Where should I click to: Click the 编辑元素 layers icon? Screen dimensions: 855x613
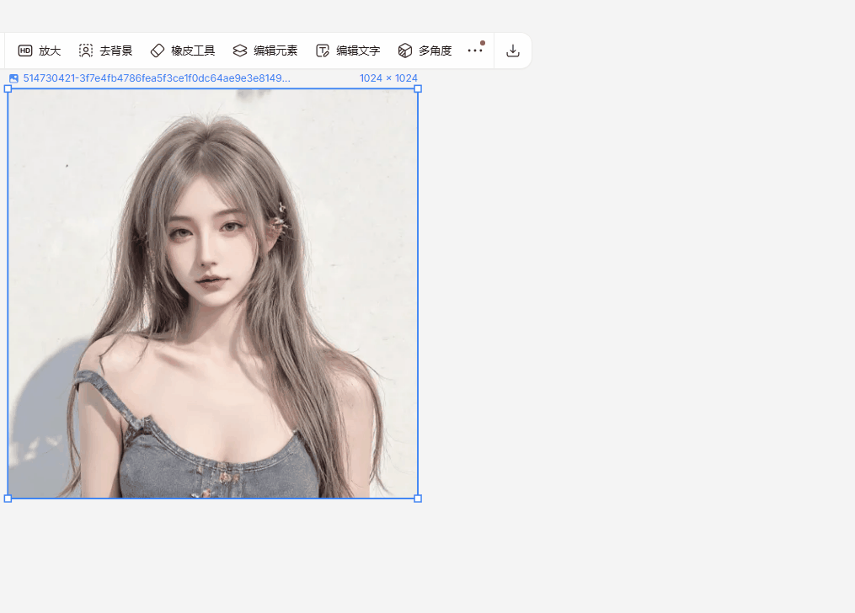(240, 51)
